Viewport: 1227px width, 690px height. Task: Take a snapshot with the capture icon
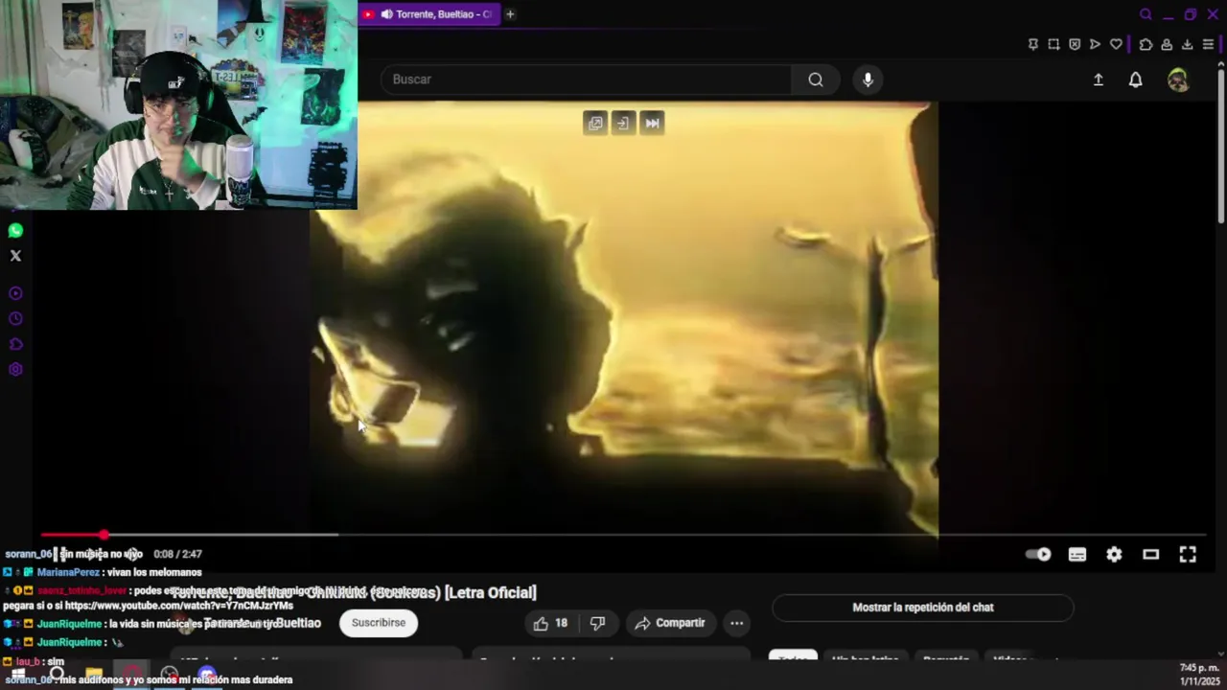click(1053, 44)
